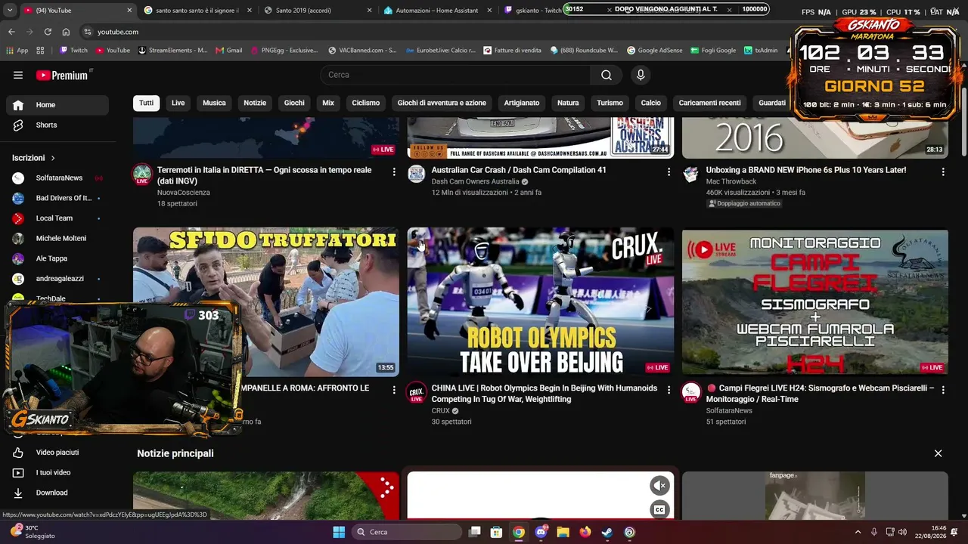This screenshot has height=544, width=968.
Task: Expand the Iscrizioni subscriptions section
Action: click(34, 158)
